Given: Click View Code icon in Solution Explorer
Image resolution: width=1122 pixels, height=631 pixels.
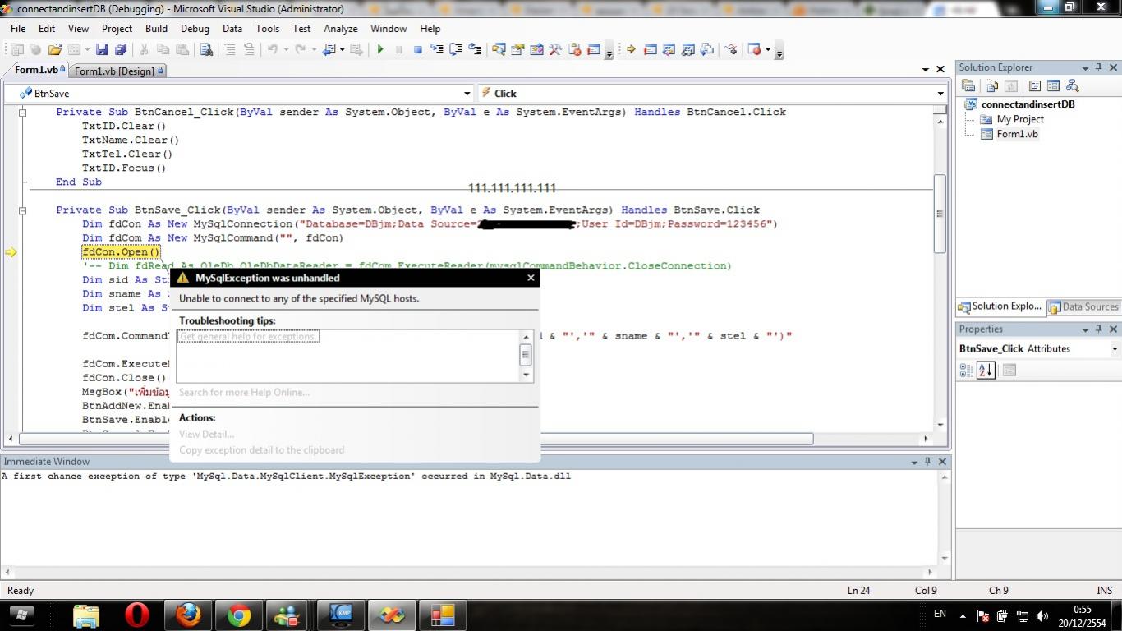Looking at the screenshot, I should tap(1035, 85).
